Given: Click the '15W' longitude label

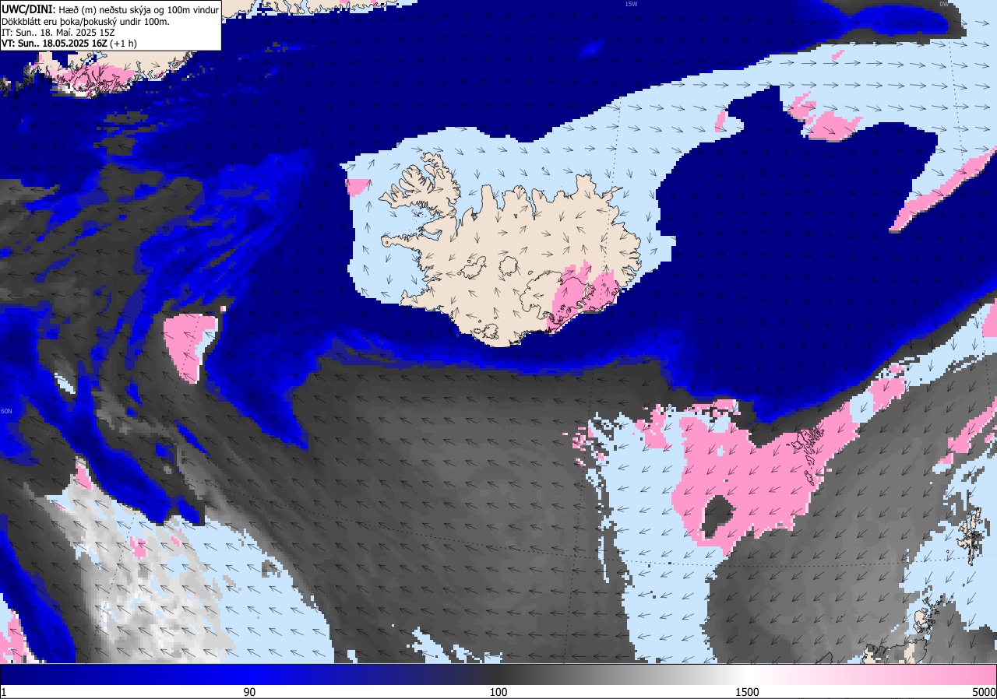Looking at the screenshot, I should coord(631,4).
